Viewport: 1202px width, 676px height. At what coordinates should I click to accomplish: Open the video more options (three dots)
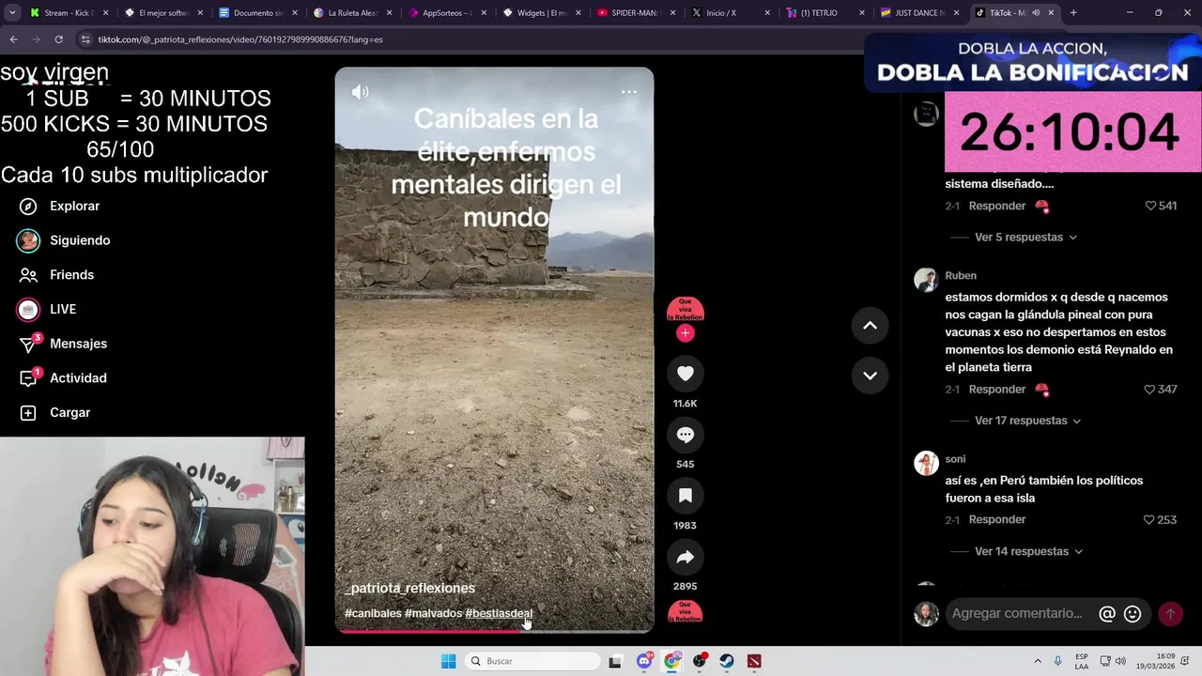629,92
